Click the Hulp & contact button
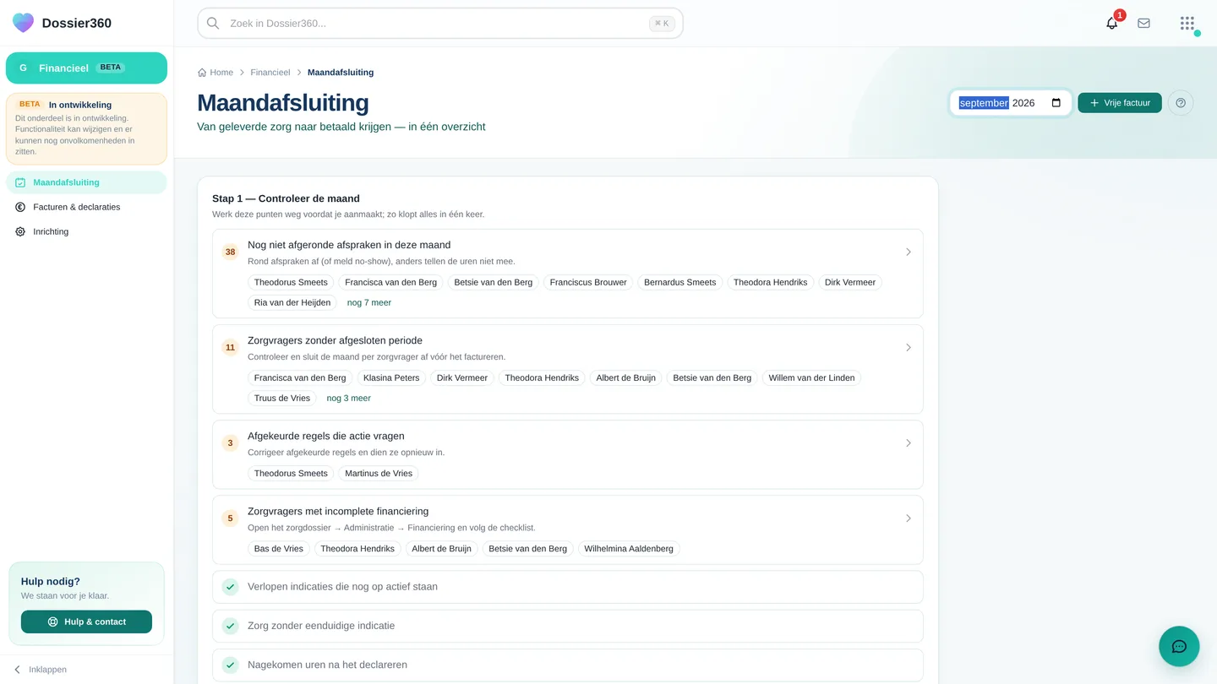Viewport: 1217px width, 684px height. coord(86,622)
